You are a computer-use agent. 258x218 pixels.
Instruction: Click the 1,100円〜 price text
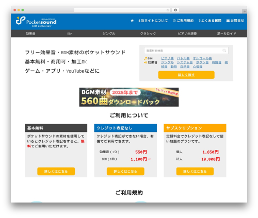pyautogui.click(x=140, y=159)
